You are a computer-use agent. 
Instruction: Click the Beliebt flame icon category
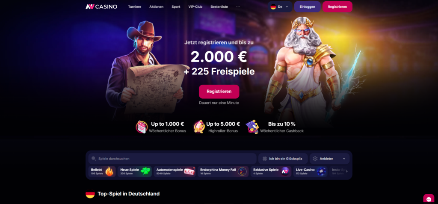[102, 171]
